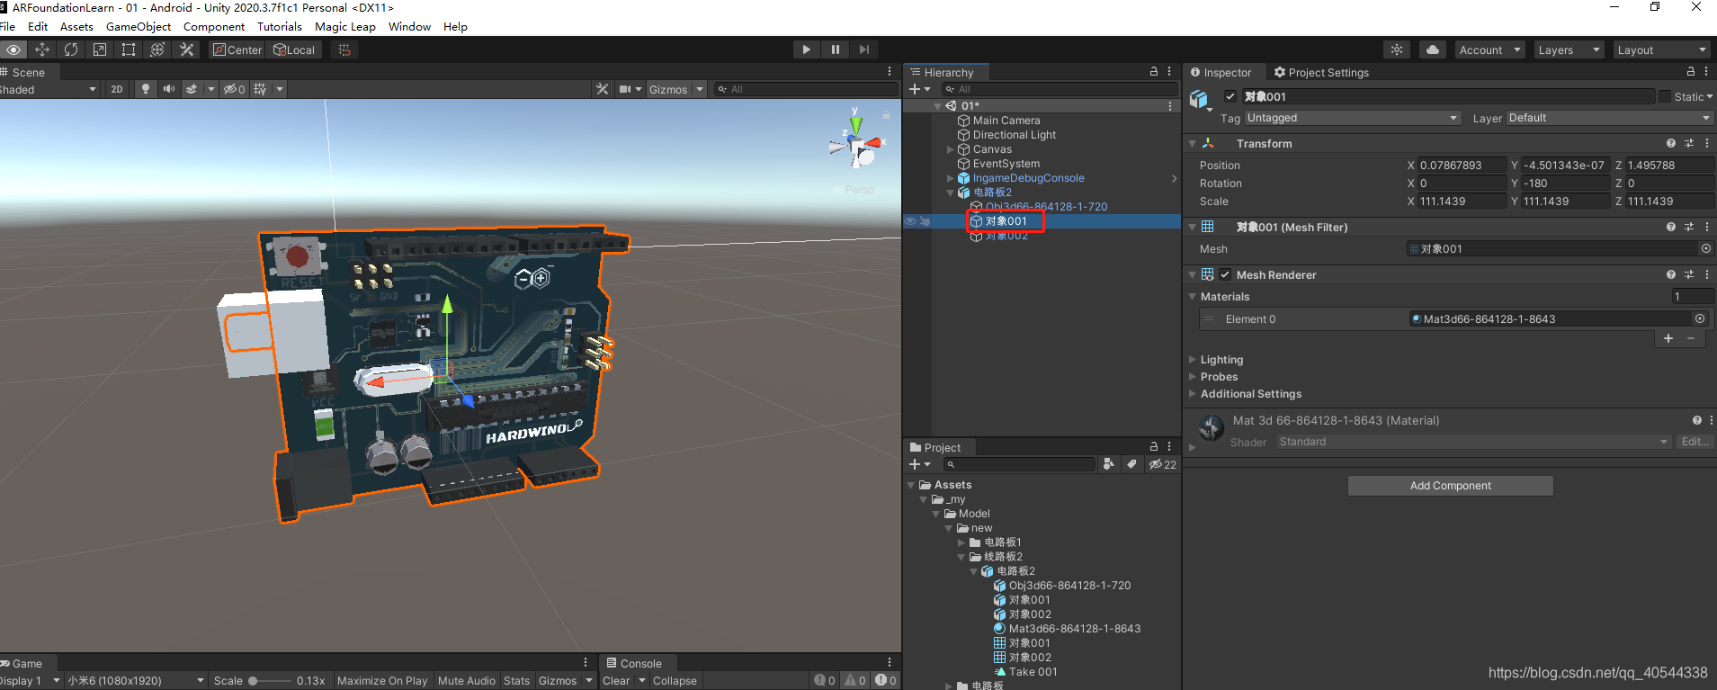1717x690 pixels.
Task: Open the Tag Untagged dropdown
Action: click(x=1352, y=118)
